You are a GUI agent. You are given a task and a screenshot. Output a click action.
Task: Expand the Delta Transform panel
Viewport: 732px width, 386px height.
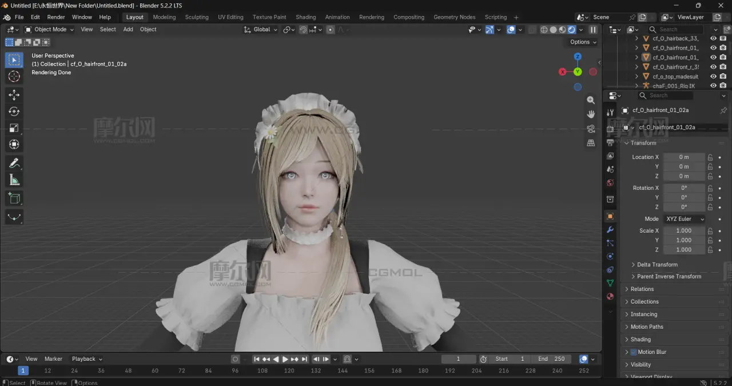click(x=657, y=265)
